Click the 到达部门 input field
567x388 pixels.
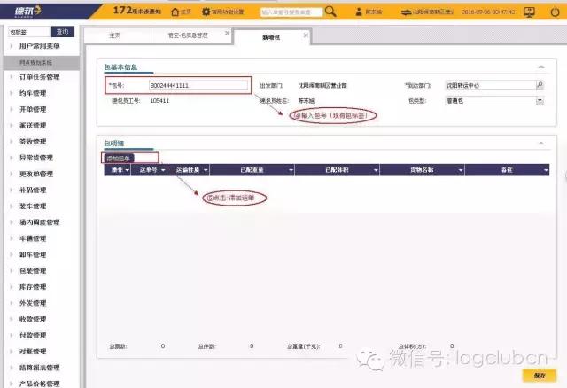pos(490,85)
